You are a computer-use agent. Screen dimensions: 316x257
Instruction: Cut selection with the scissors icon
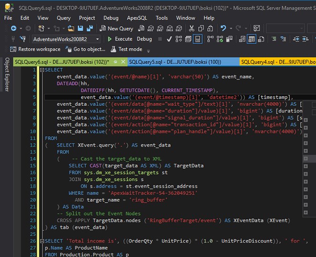192,29
